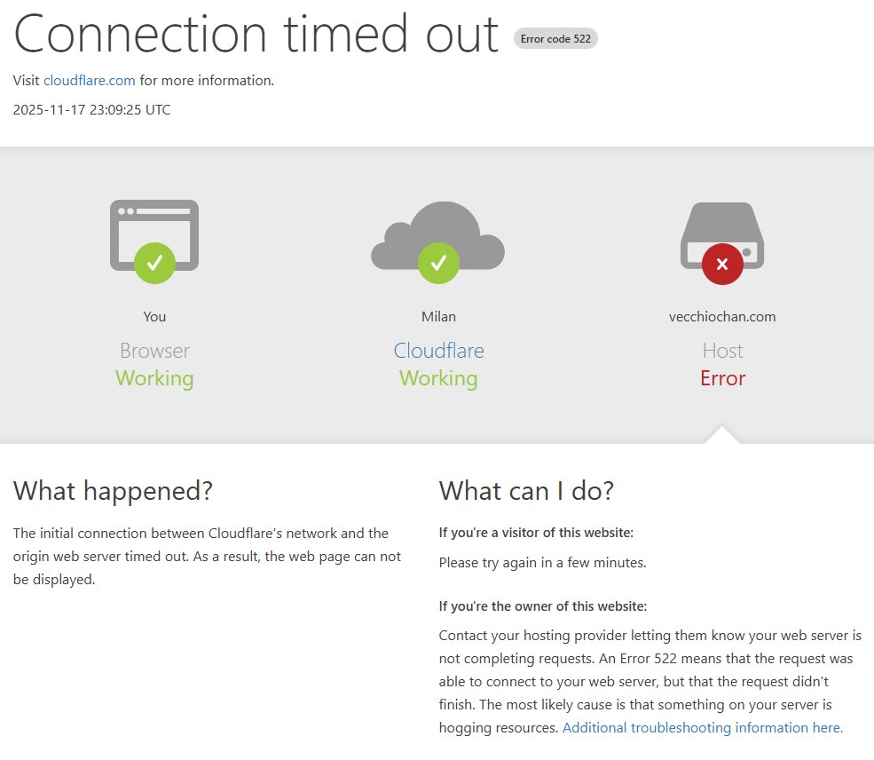The image size is (874, 760).
Task: Click the Error code 522 badge
Action: [x=555, y=38]
